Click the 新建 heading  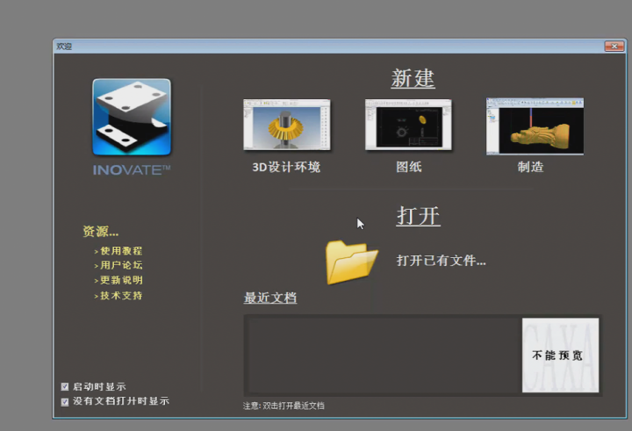413,78
